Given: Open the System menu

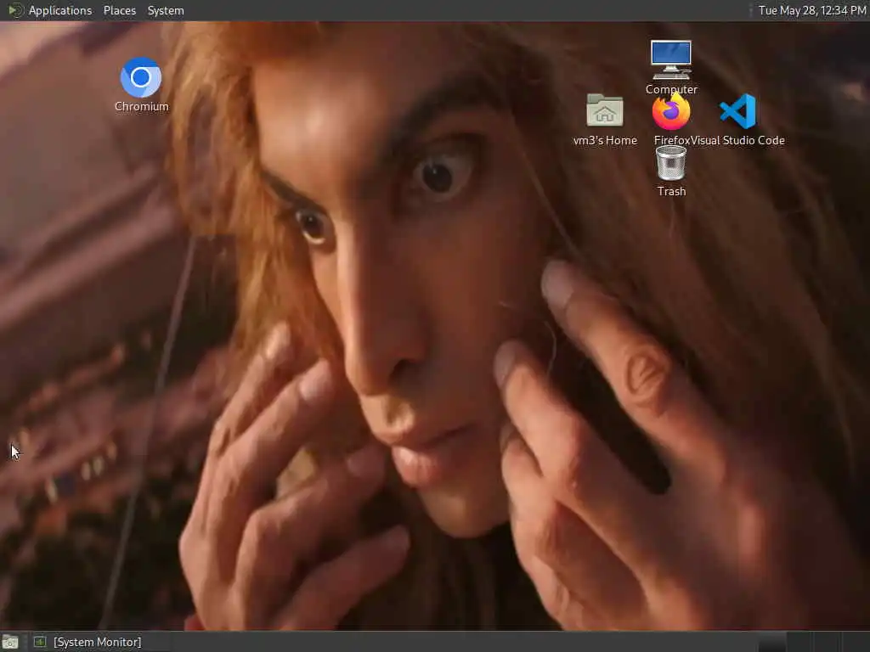Looking at the screenshot, I should [166, 10].
